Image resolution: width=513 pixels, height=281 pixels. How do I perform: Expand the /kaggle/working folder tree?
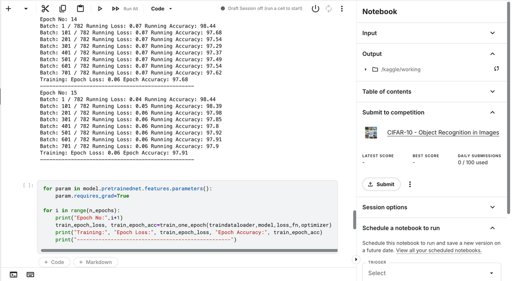pos(366,70)
